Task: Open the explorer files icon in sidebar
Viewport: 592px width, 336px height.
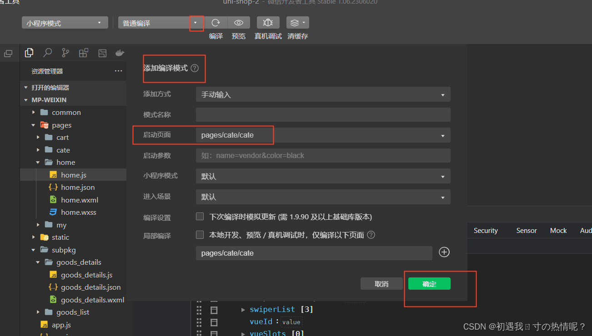Action: [29, 53]
